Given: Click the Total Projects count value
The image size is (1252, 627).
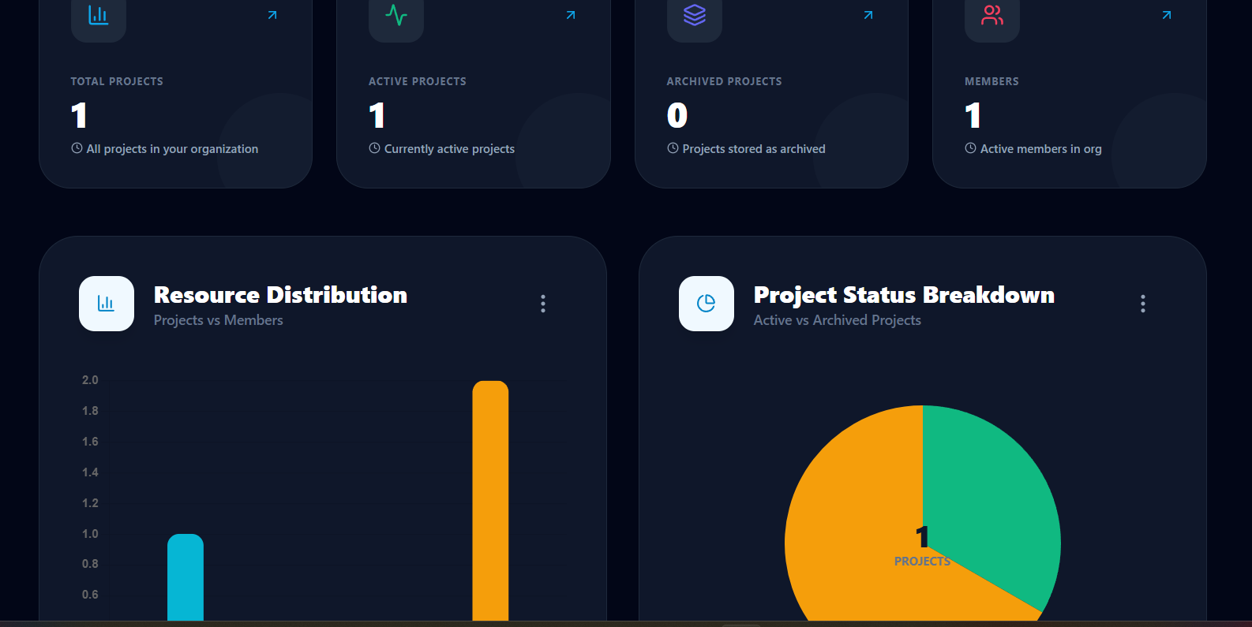Looking at the screenshot, I should point(79,116).
